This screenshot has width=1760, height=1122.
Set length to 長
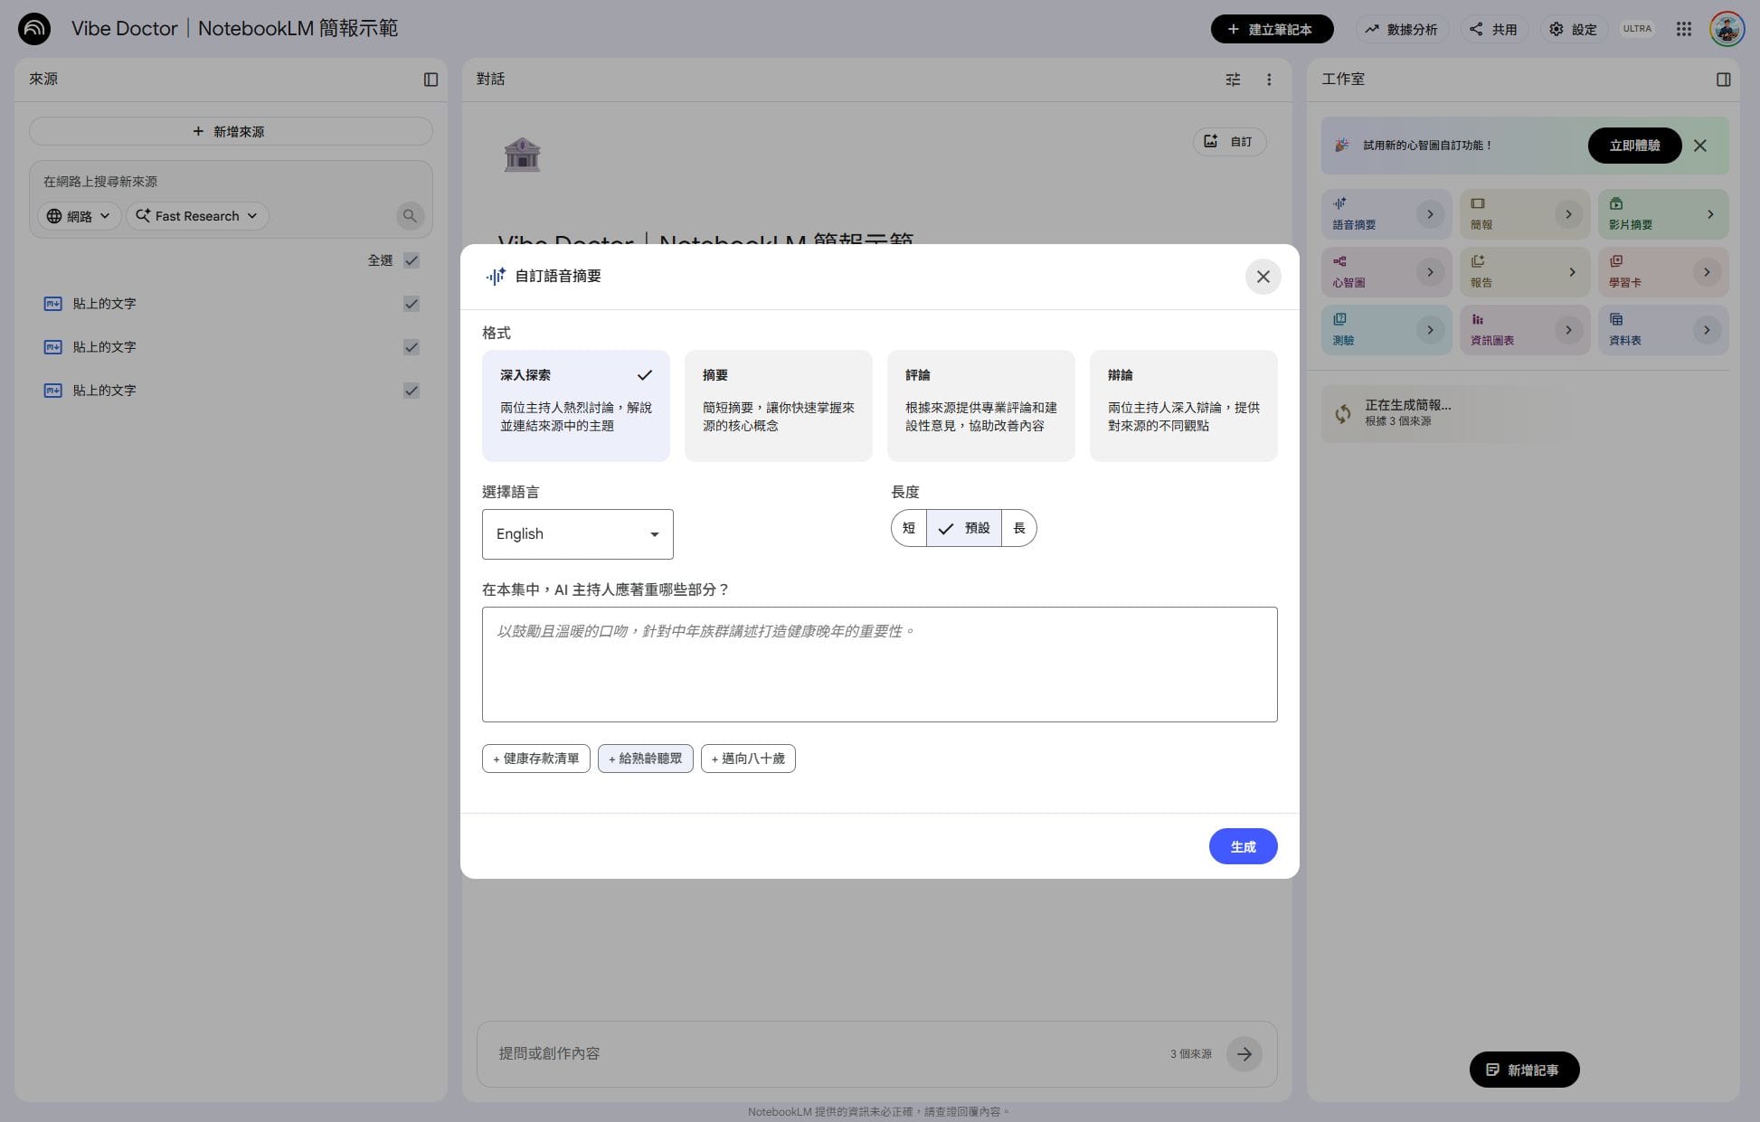coord(1019,528)
